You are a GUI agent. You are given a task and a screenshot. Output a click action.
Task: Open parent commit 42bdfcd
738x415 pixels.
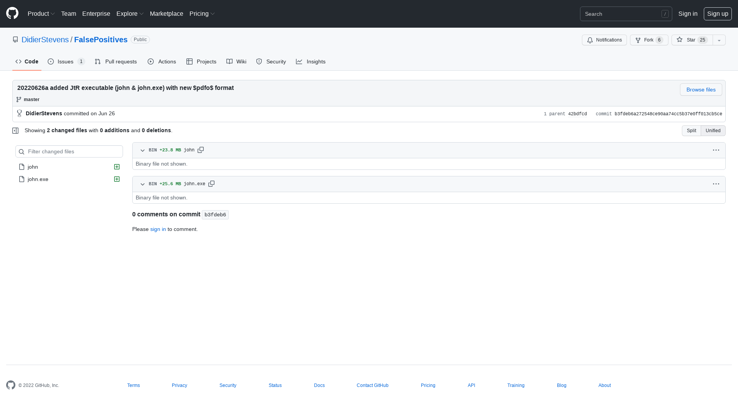pos(577,114)
